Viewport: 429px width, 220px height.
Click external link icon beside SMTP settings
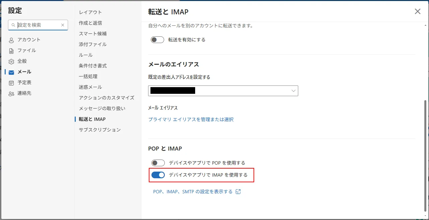point(238,192)
